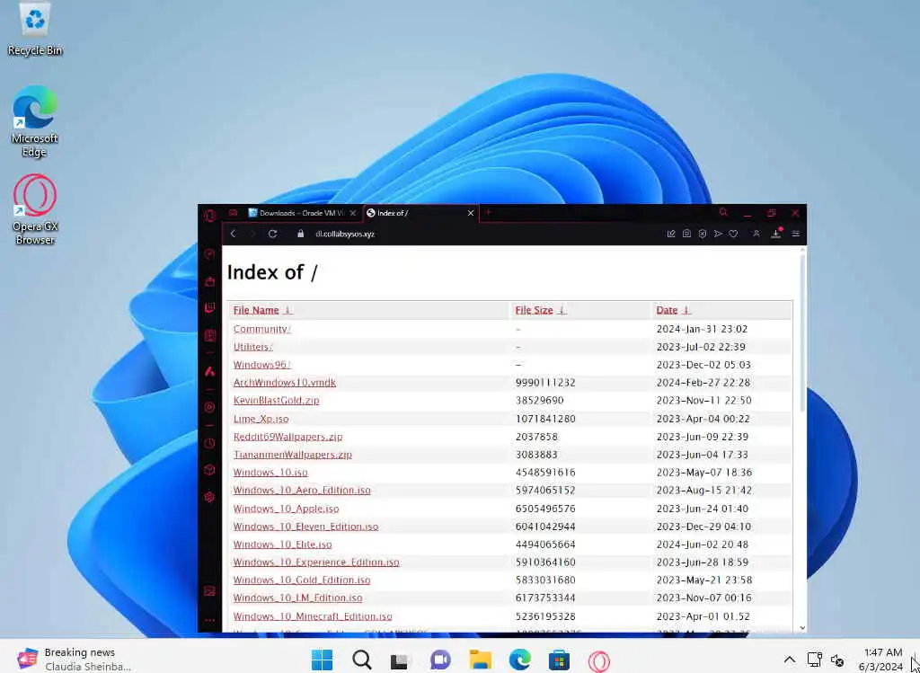Viewport: 920px width, 673px height.
Task: Download Lime_Xp.iso
Action: (x=261, y=419)
